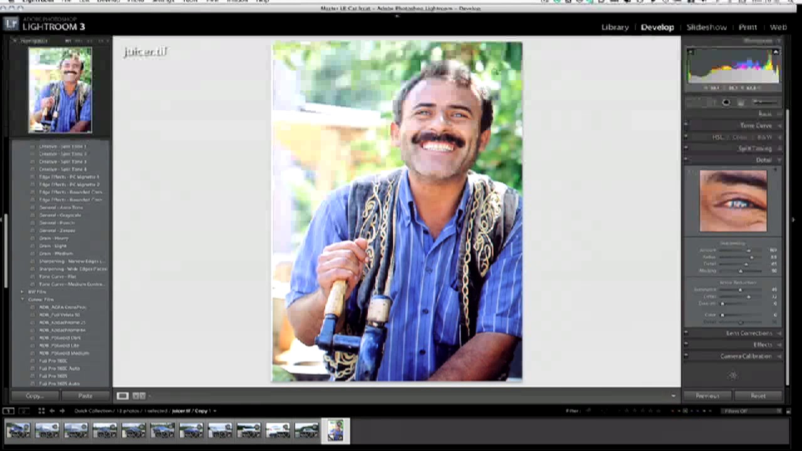Expand the Tone Curve panel triangle
This screenshot has width=802, height=451.
point(779,126)
